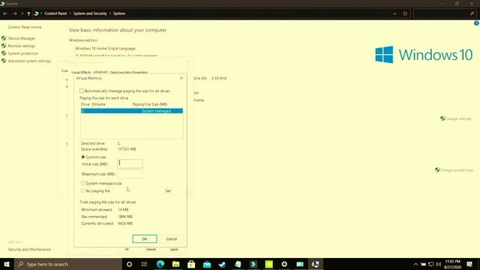Screen dimensions: 480x270
Task: Open System protection from sidebar
Action: point(23,53)
